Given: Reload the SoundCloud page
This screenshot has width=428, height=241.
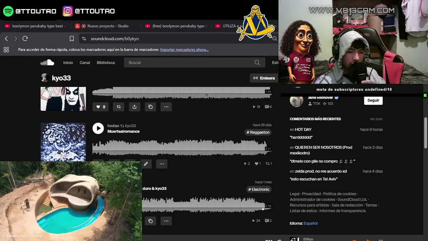Looking at the screenshot, I should [25, 38].
